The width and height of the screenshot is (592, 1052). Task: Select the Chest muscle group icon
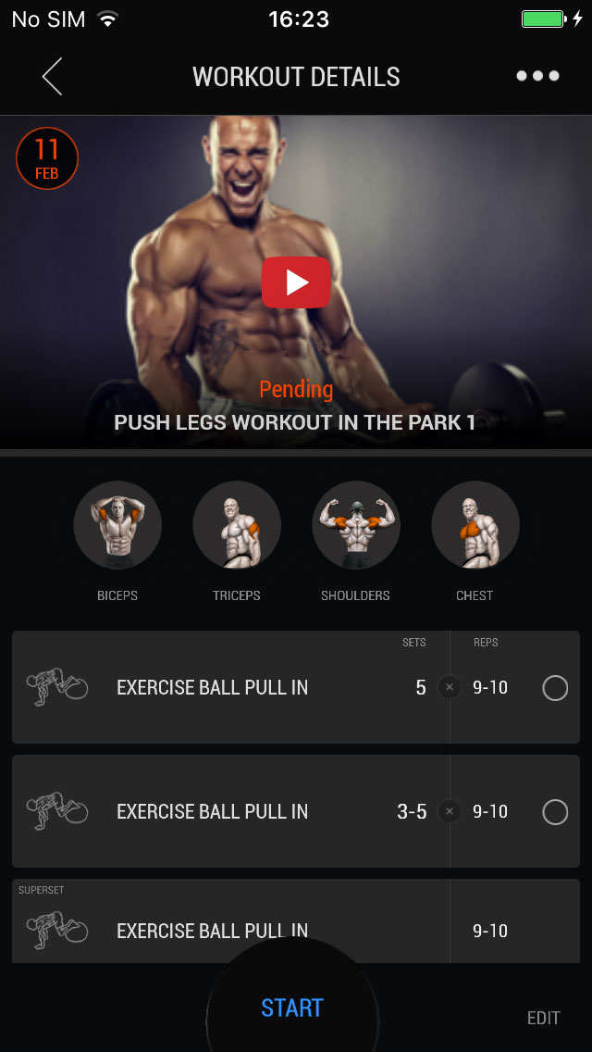point(475,525)
